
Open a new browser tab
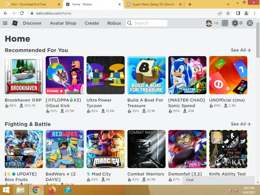190,4
